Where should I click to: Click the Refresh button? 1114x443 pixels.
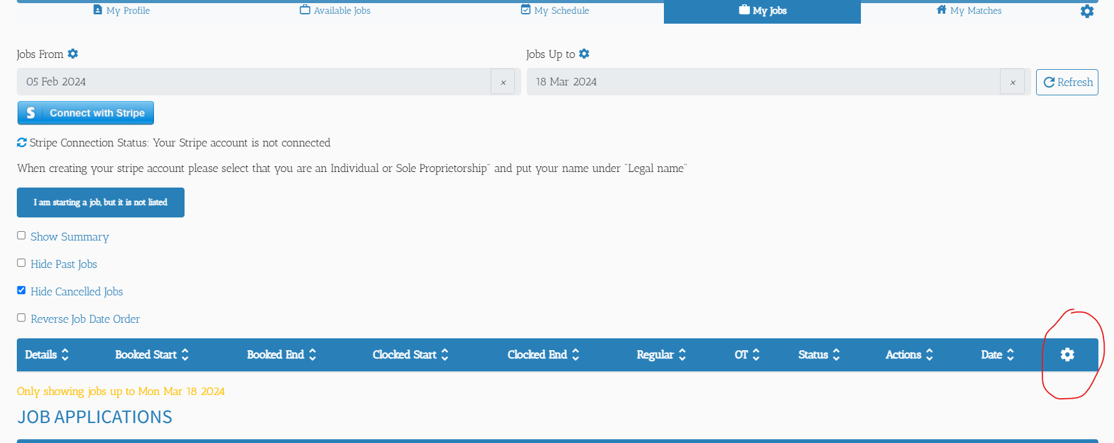(x=1067, y=82)
